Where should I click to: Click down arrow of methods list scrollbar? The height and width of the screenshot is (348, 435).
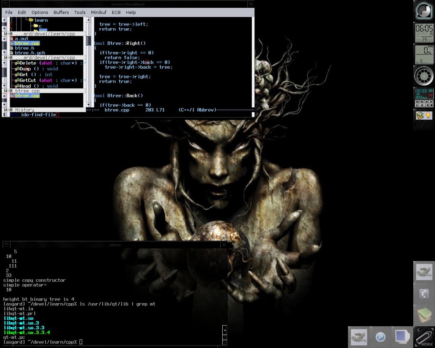click(x=4, y=86)
